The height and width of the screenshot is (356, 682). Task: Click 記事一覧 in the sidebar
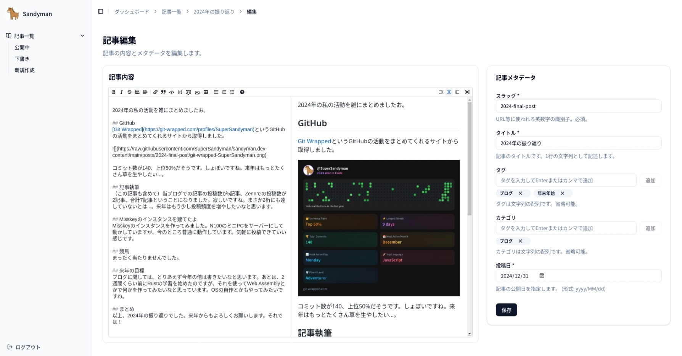click(24, 36)
